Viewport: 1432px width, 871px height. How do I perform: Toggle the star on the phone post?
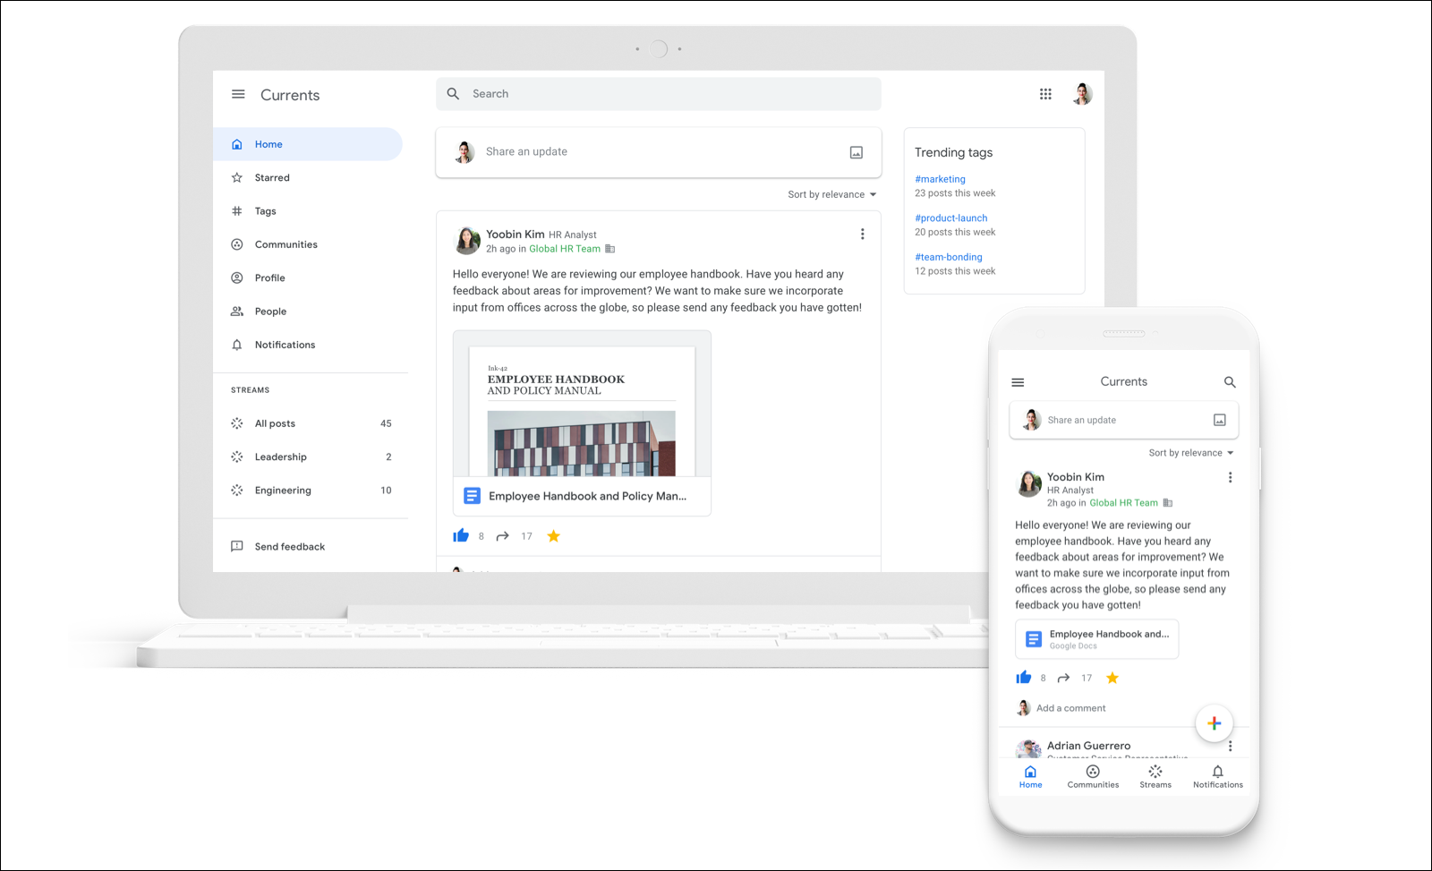pos(1112,678)
